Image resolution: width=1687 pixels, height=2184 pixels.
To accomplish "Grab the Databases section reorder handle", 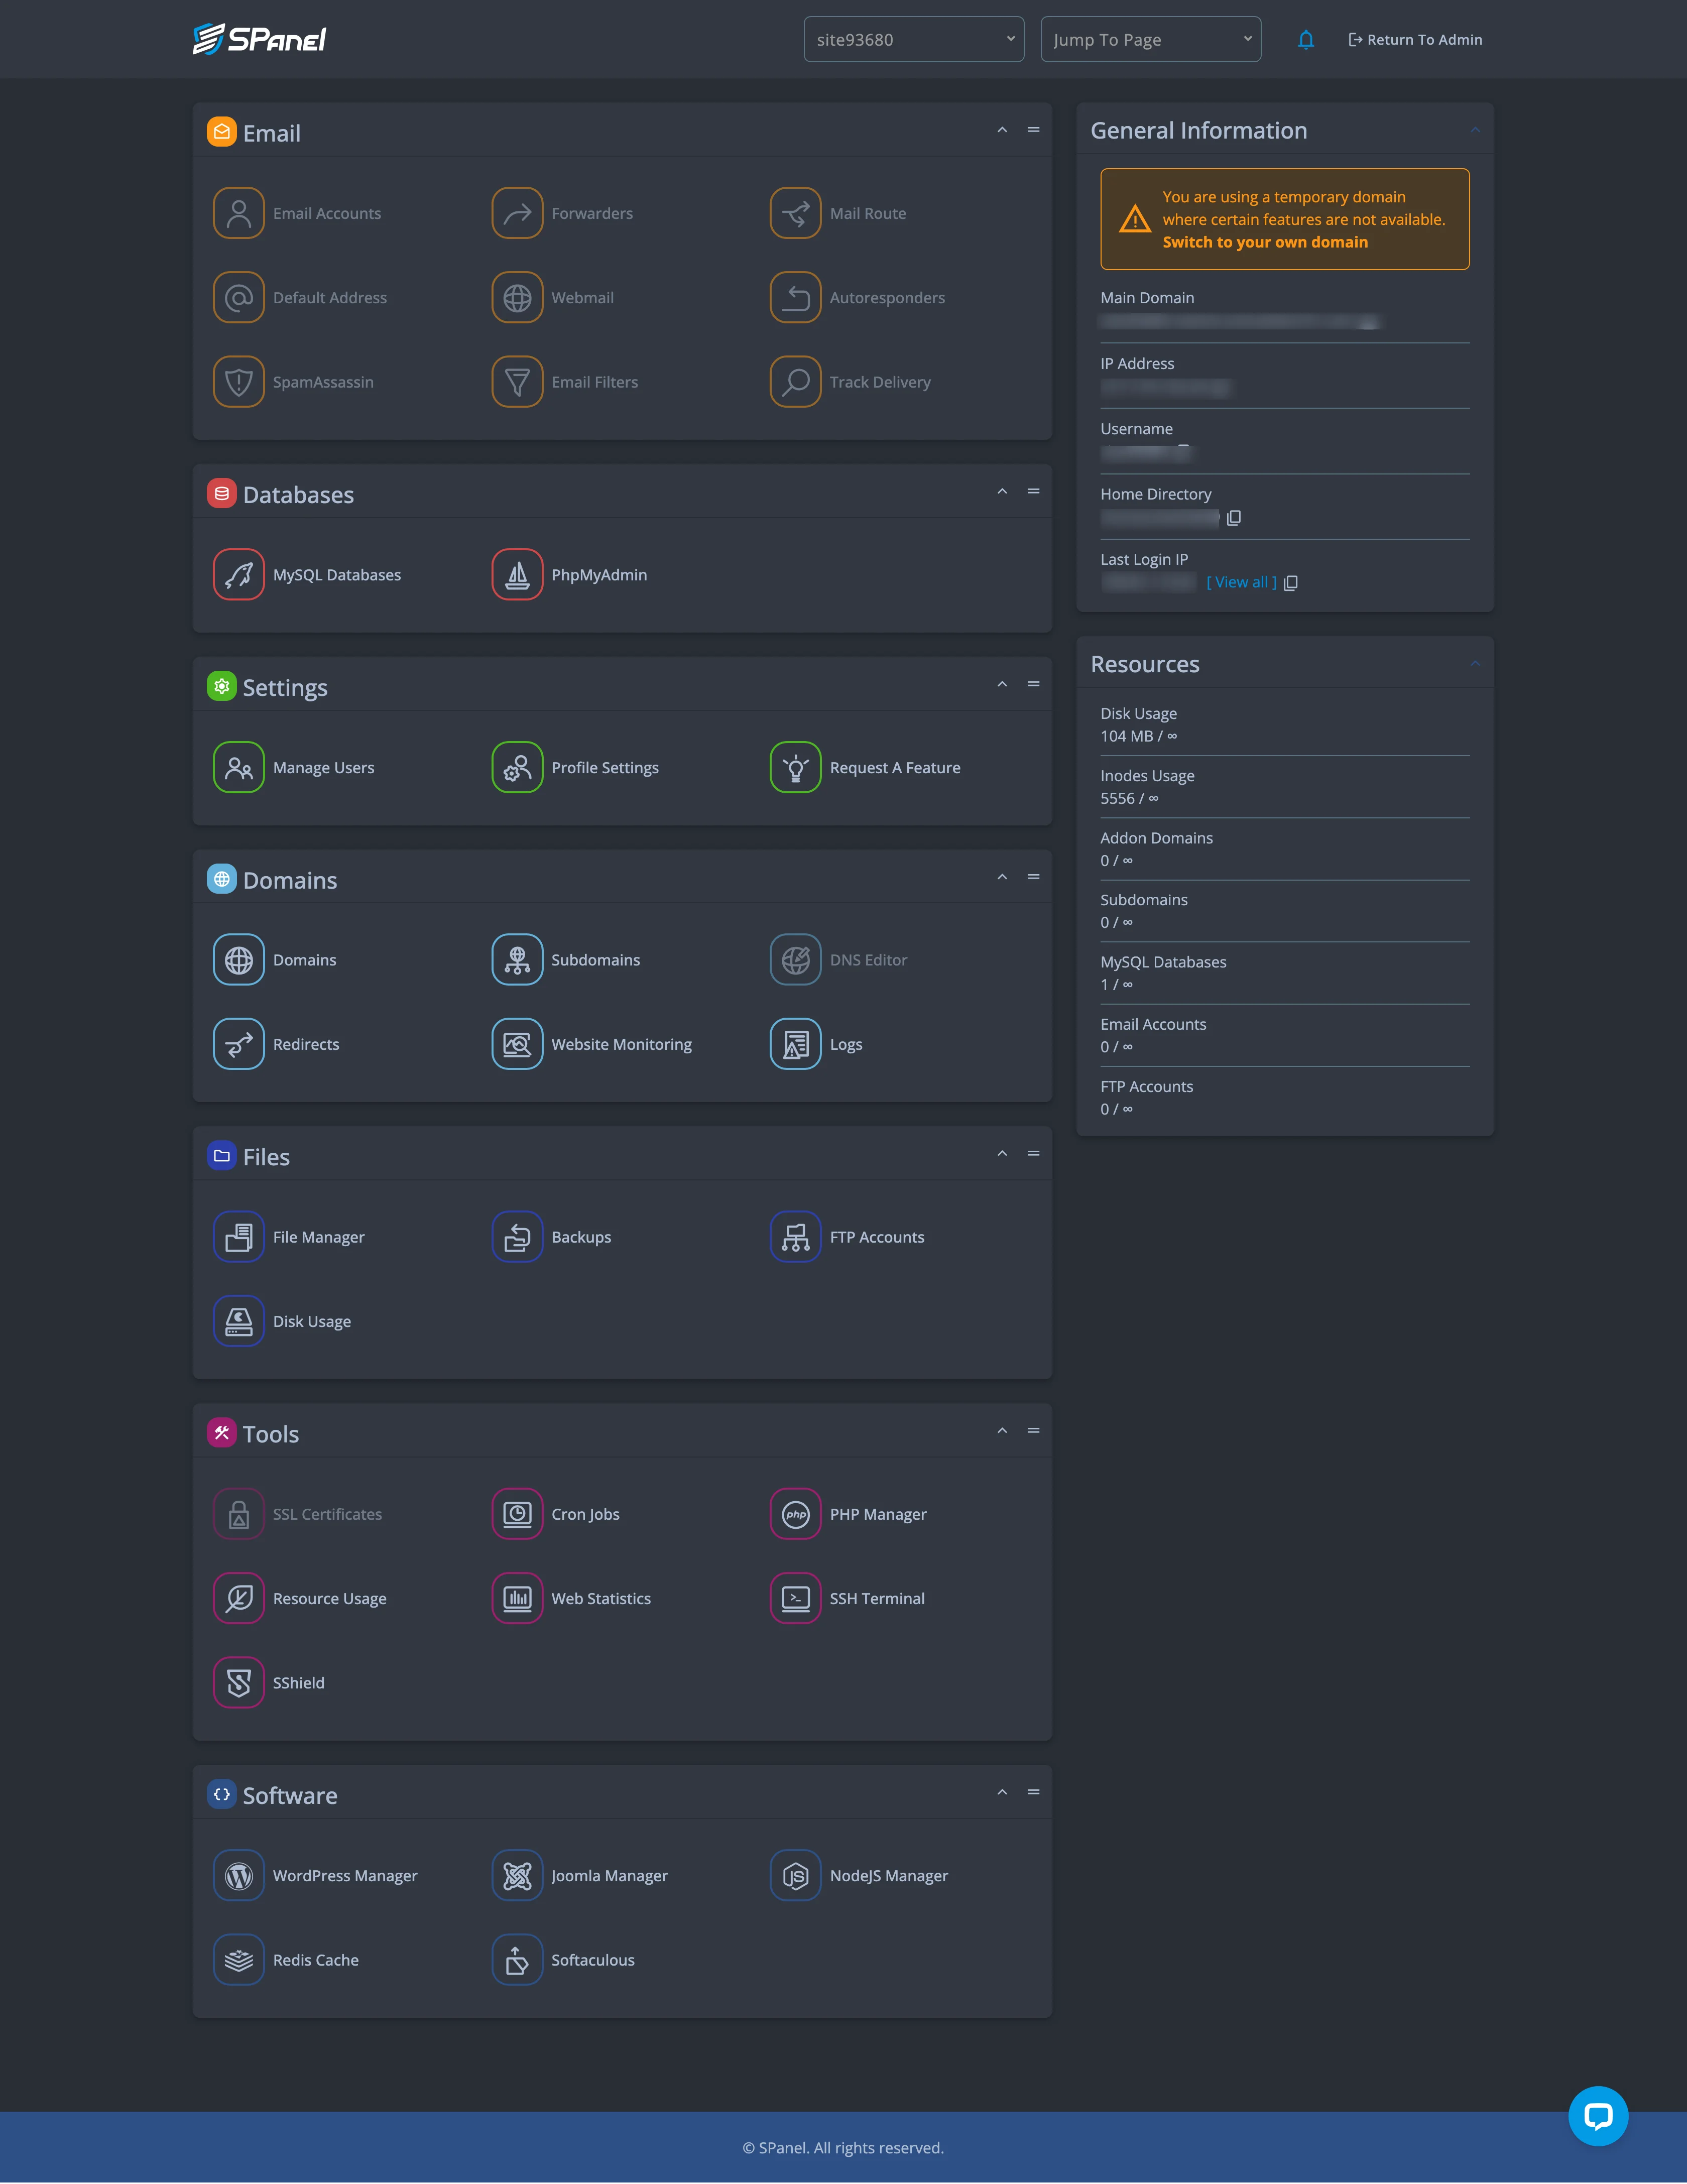I will tap(1033, 491).
